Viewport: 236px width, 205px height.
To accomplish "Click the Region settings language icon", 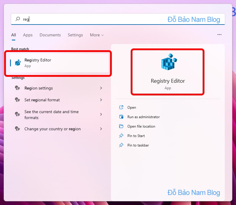I will (x=17, y=88).
